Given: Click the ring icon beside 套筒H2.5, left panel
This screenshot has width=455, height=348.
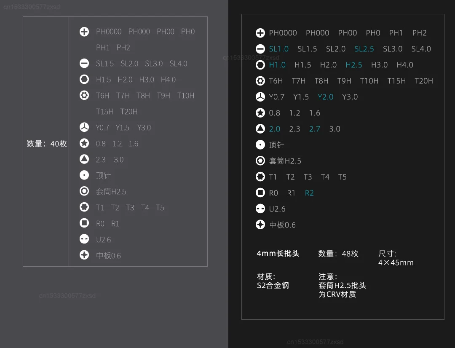Looking at the screenshot, I should point(84,191).
